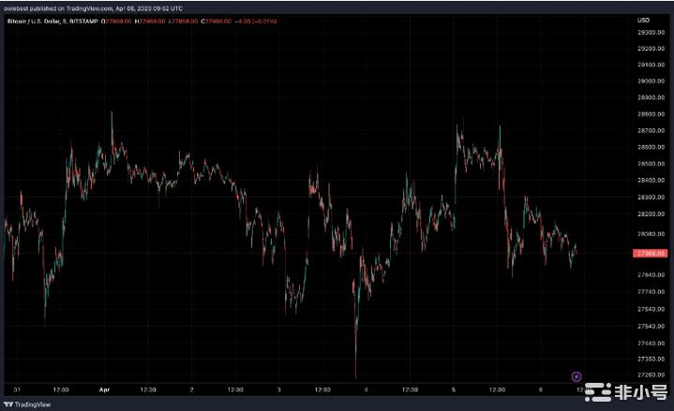Click the red 27966.00 current price label

pos(650,253)
